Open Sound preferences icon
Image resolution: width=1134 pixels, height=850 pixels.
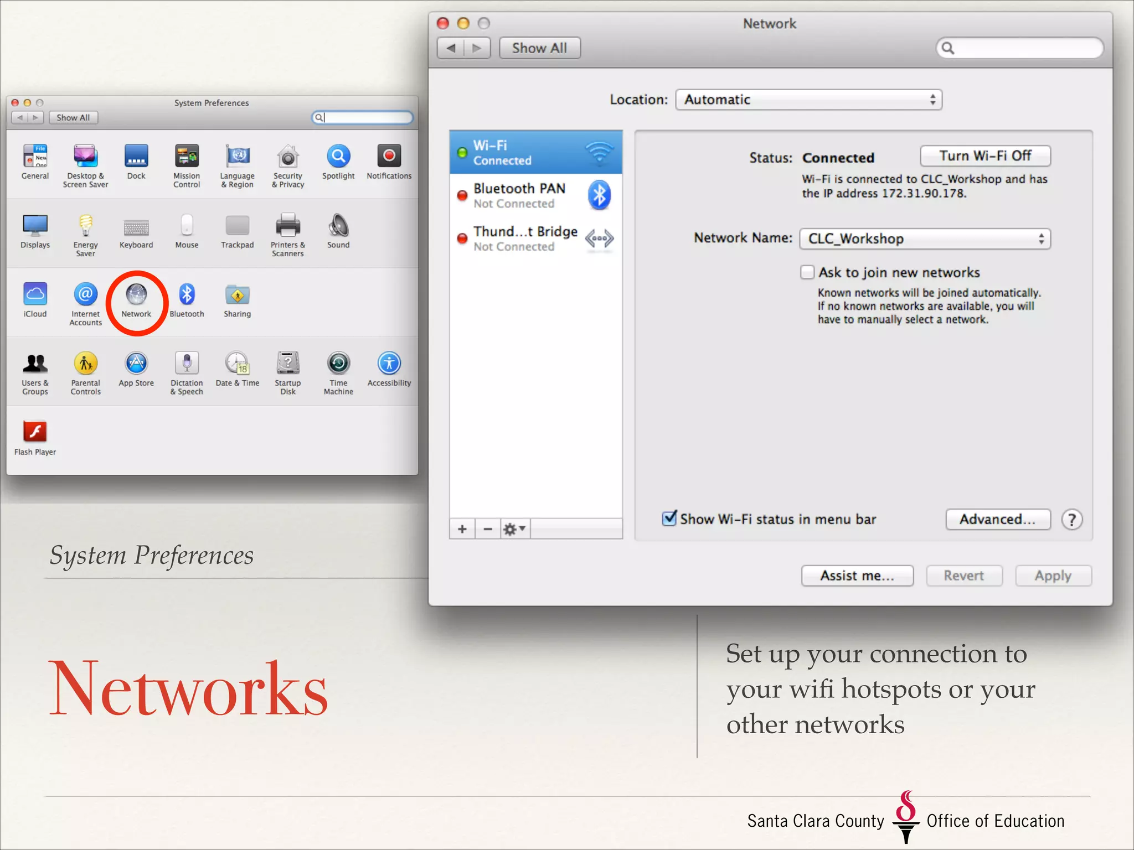338,226
